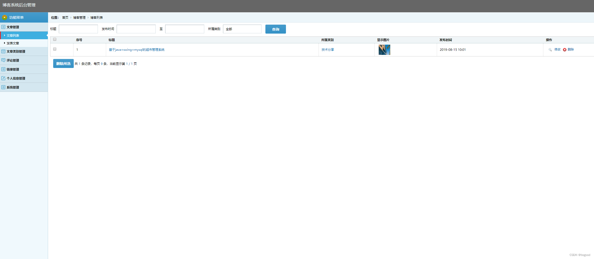
Task: Open 博客管理 in the breadcrumb
Action: (x=79, y=18)
